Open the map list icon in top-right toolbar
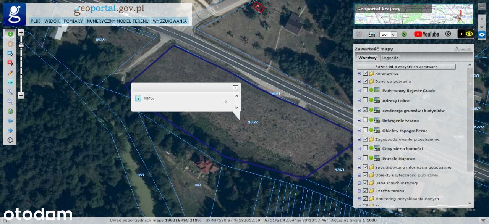The height and width of the screenshot is (224, 489). click(359, 34)
